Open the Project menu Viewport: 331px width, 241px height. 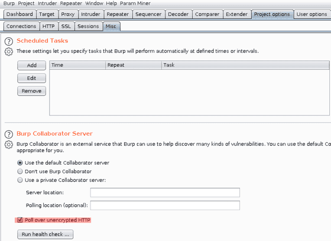tap(26, 4)
